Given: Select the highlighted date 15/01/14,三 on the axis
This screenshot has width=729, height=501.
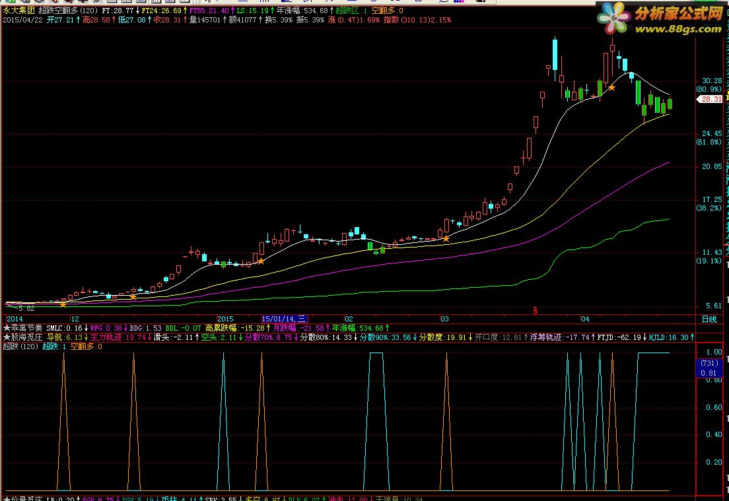Looking at the screenshot, I should (x=284, y=319).
